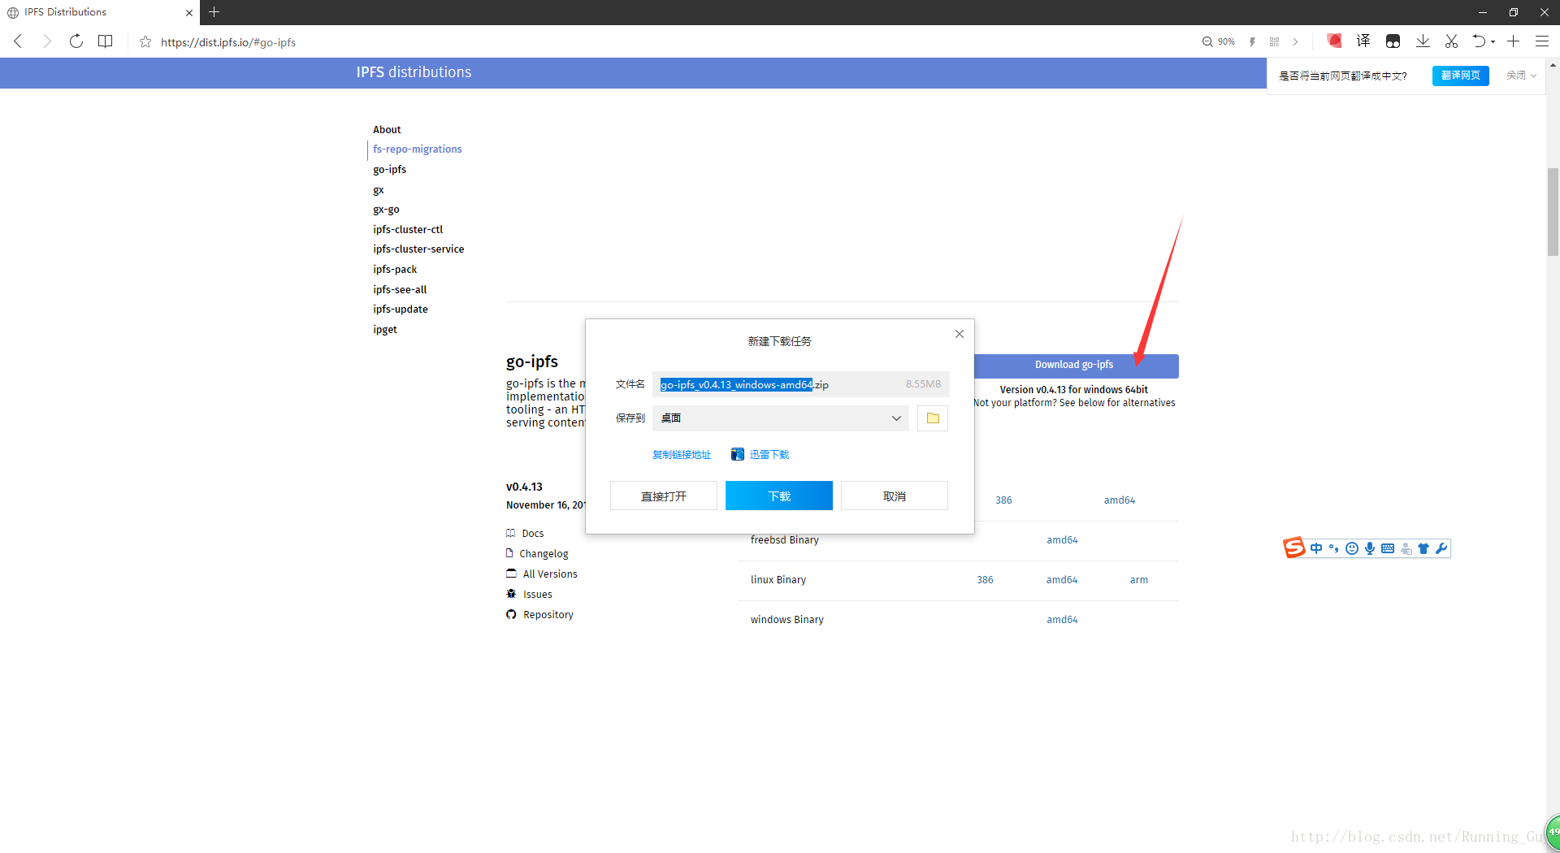Expand the 关闭 dropdown in translate bar
The width and height of the screenshot is (1560, 853).
pos(1521,76)
